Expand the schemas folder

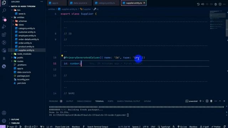[13, 21]
